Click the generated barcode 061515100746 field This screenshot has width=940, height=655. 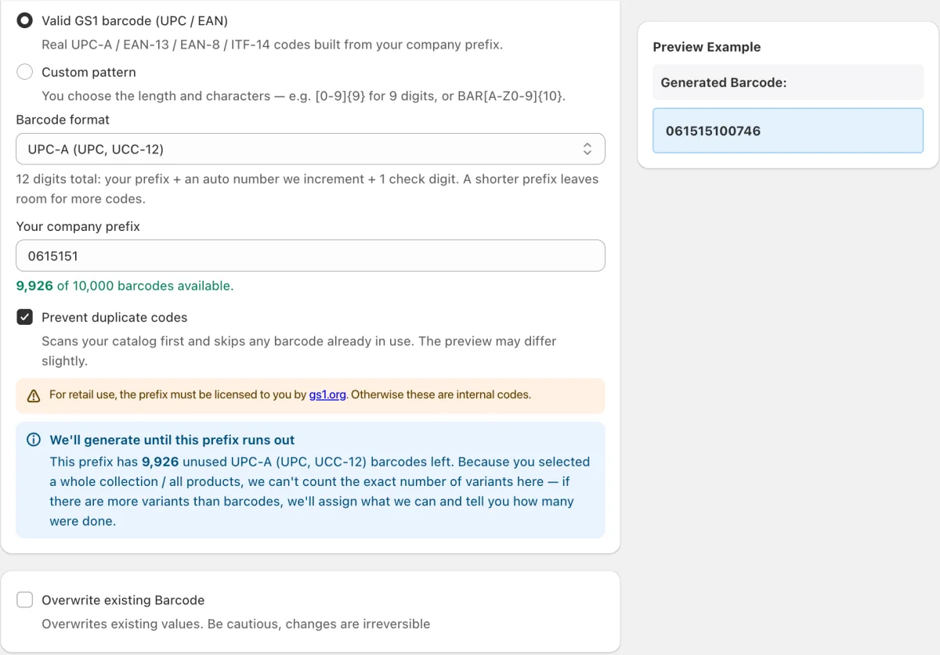[788, 131]
